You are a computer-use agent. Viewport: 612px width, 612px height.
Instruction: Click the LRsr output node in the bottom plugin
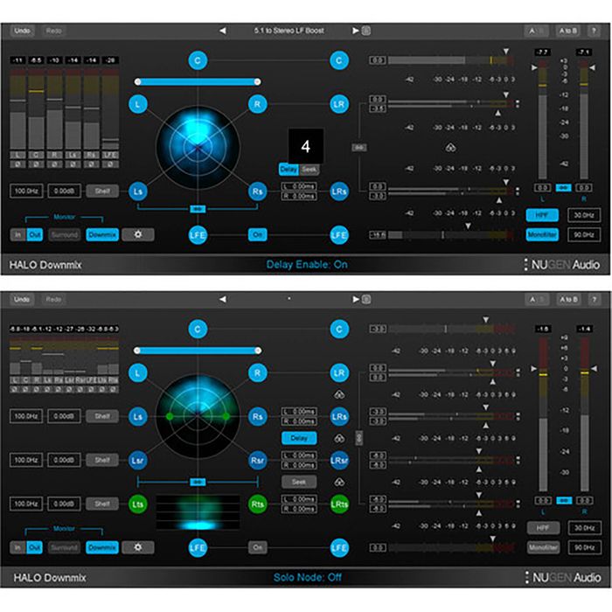(x=339, y=460)
